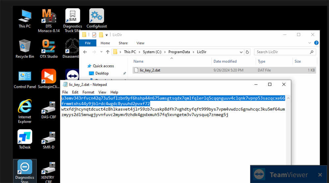Expand ProgramData breadcrumb chevron
The height and width of the screenshot is (183, 329).
tap(193, 52)
